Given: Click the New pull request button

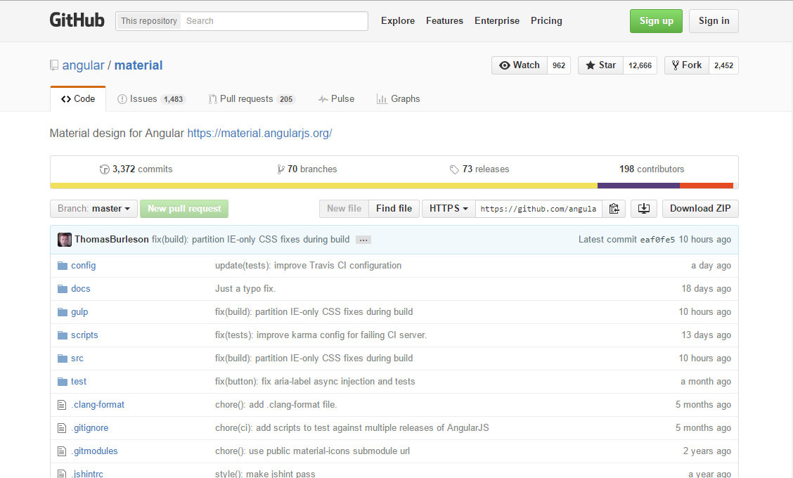Looking at the screenshot, I should pos(184,208).
